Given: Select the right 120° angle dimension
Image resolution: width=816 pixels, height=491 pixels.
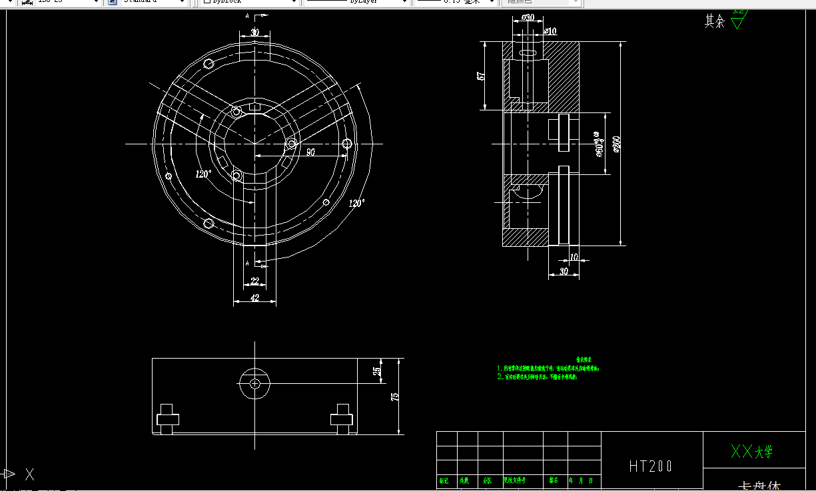Looking at the screenshot, I should coord(356,204).
